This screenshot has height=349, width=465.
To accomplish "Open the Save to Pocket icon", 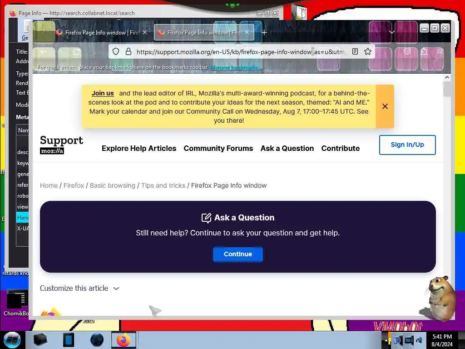I will 407,52.
